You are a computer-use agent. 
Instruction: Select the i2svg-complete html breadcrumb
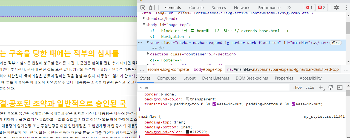168,69
